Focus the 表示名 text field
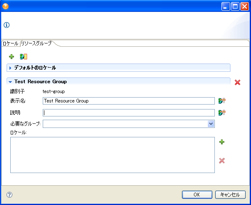This screenshot has height=205, width=251. pos(128,101)
